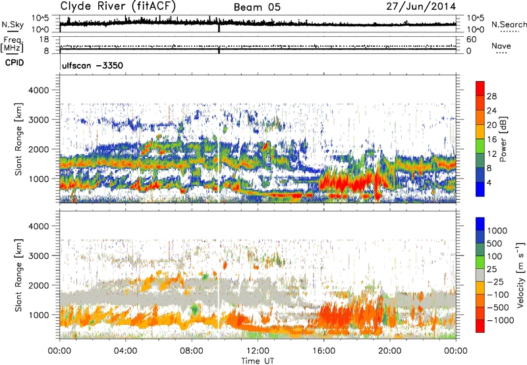Screen dimensions: 527x365
Task: Click the '100' label on Velocity color bar
Action: pos(495,256)
